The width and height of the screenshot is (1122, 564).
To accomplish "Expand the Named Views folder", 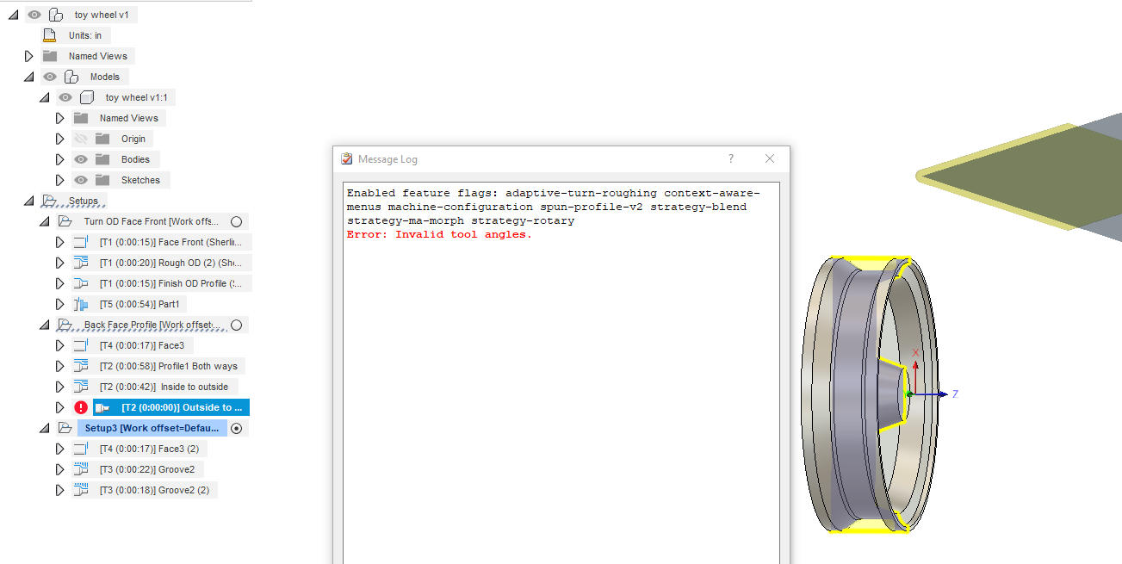I will pyautogui.click(x=28, y=55).
